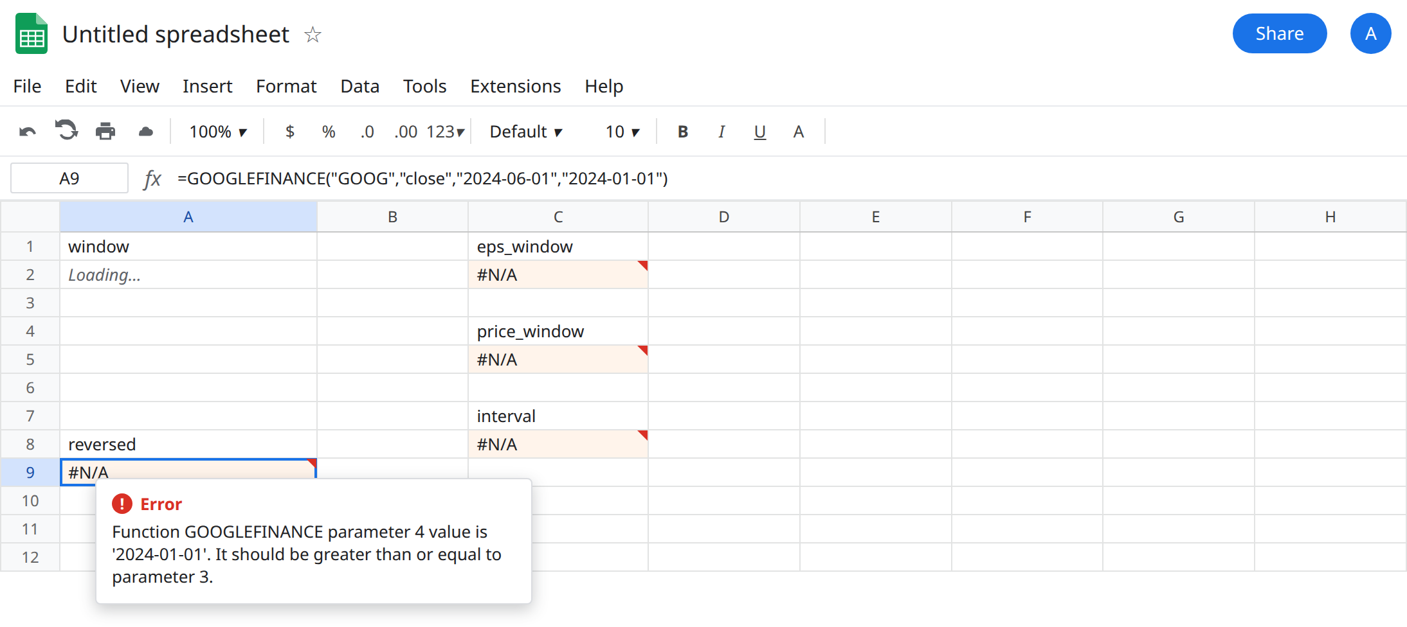This screenshot has width=1407, height=627.
Task: Select column F header
Action: tap(1028, 217)
